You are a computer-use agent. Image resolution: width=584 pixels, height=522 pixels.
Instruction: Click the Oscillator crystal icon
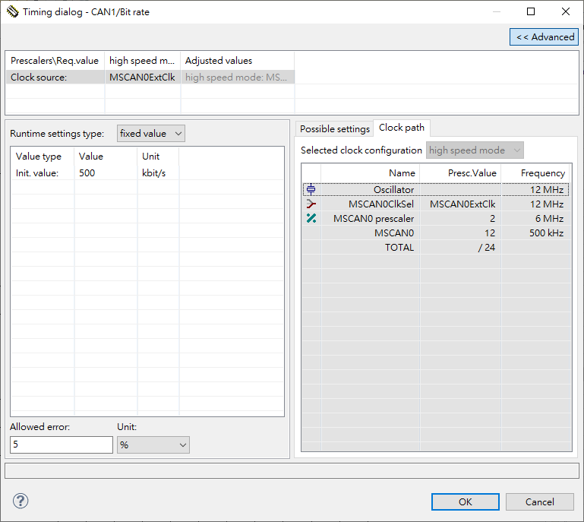click(x=311, y=190)
